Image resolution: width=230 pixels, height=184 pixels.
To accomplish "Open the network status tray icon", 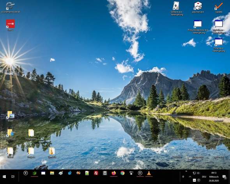I will pos(195,173).
